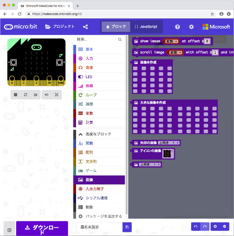This screenshot has height=236, width=234.
Task: Stop the micro:bit simulator
Action: [16, 94]
